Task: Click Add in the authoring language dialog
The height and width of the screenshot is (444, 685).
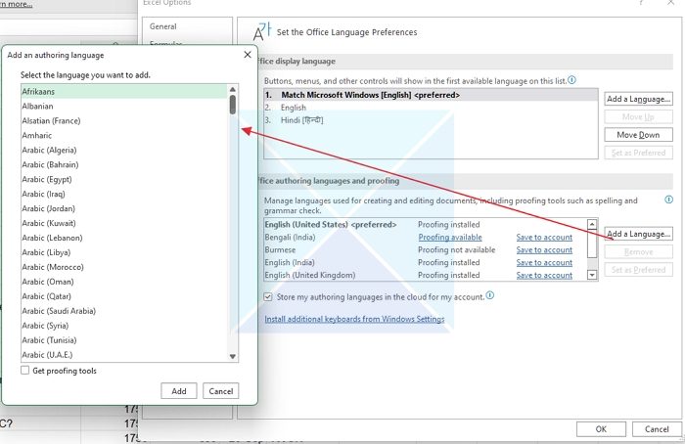Action: point(179,391)
